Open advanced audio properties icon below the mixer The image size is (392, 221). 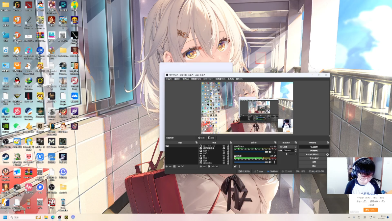[235, 166]
